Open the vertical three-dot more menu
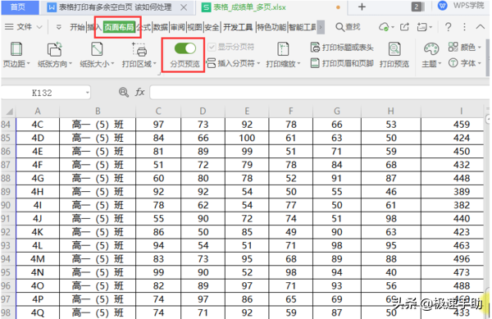The image size is (492, 319). (464, 27)
